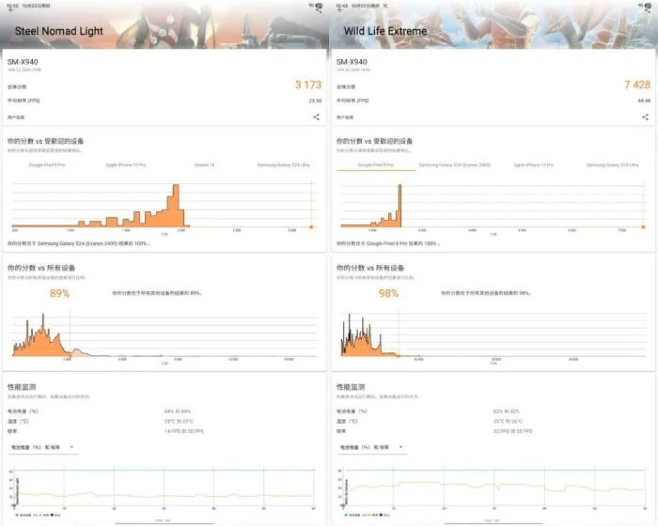Click the 3 173 overall score
This screenshot has height=526, width=658.
click(x=308, y=85)
